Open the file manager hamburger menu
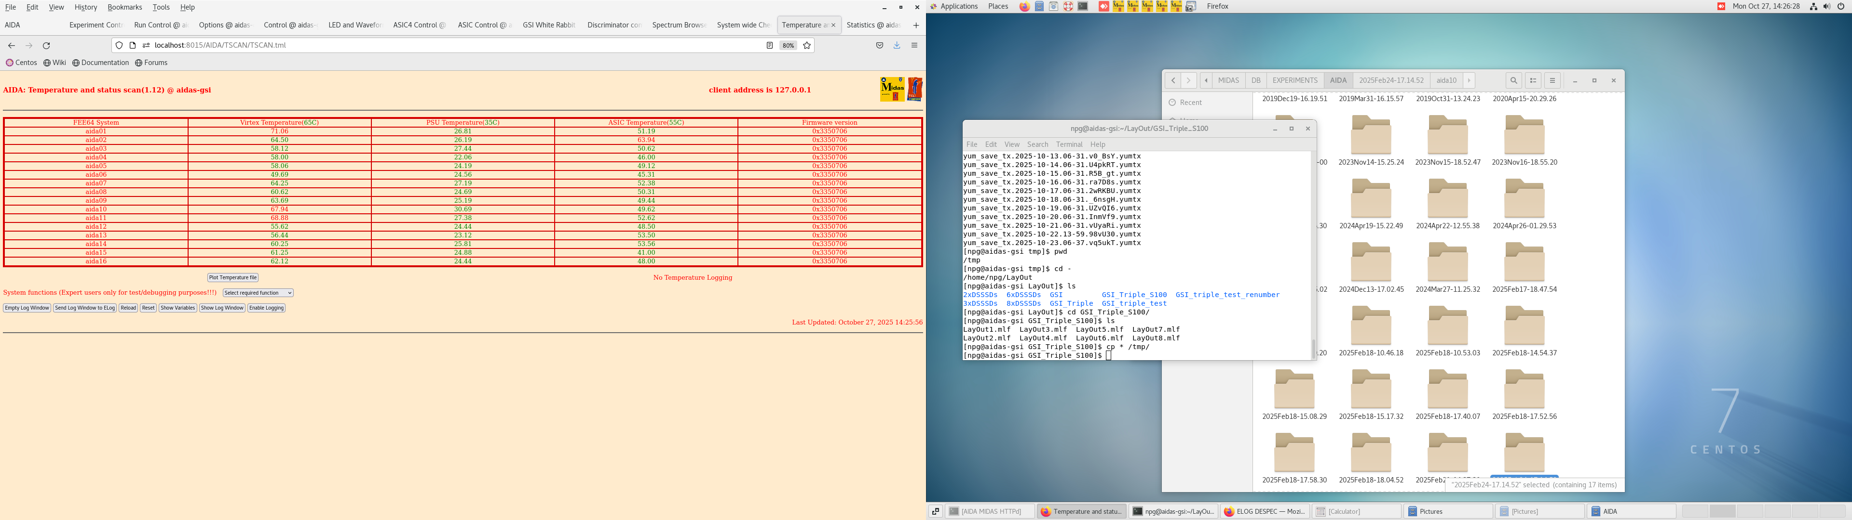 click(1553, 80)
